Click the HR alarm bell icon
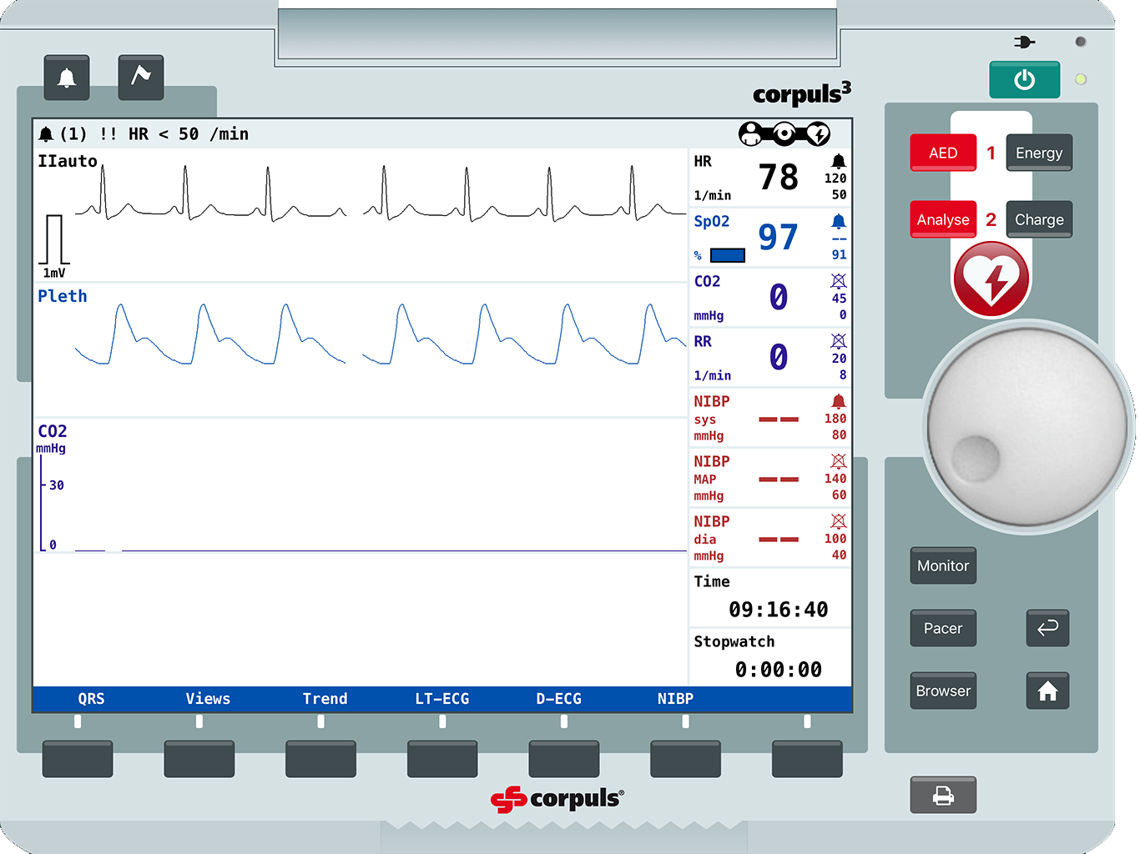Viewport: 1140px width, 854px height. tap(839, 161)
